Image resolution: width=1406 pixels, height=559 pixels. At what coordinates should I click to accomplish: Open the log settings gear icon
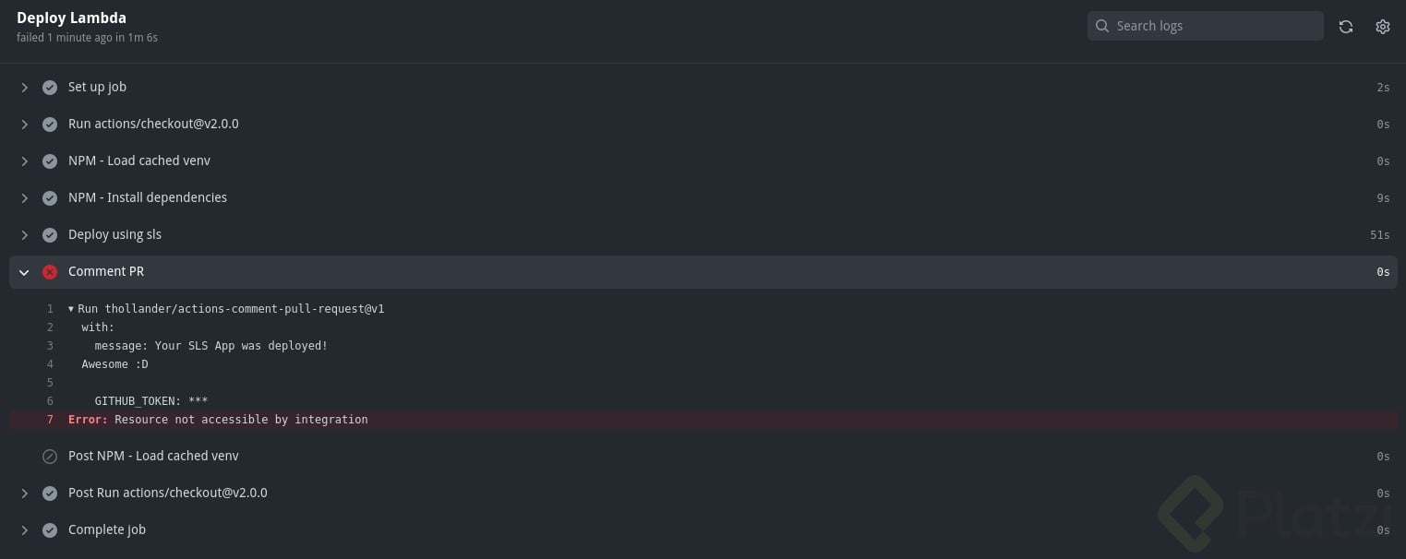(1382, 27)
